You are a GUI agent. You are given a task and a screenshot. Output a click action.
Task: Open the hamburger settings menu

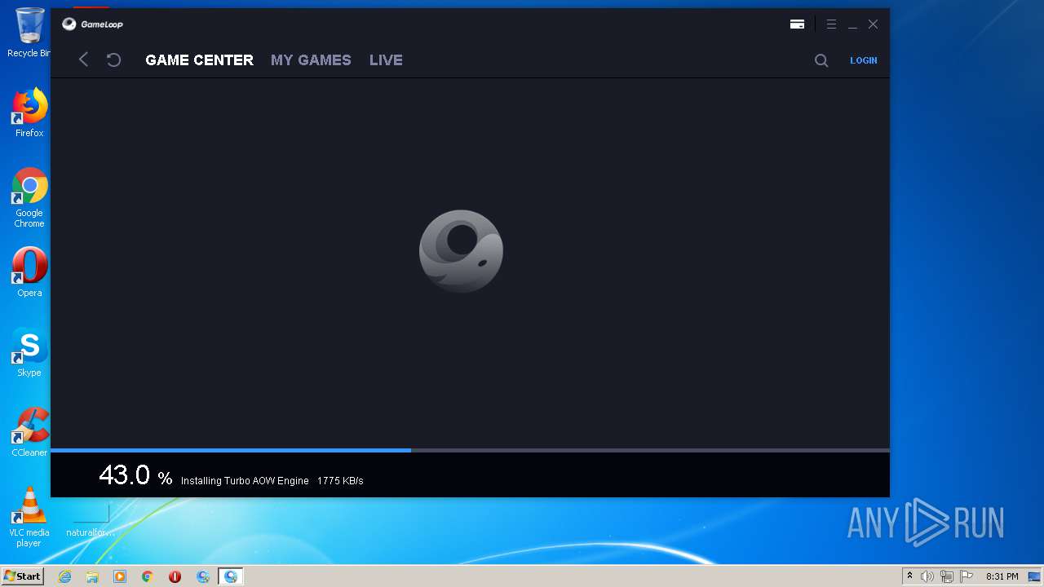pos(831,24)
